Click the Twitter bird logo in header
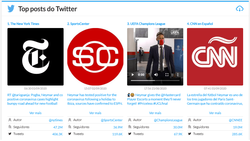Viewport: 250px width, 141px height. pyautogui.click(x=11, y=9)
